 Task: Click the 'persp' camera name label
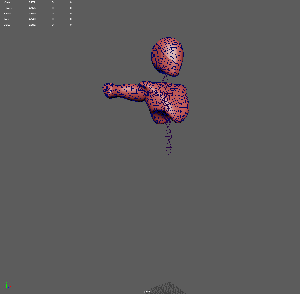pos(148,291)
